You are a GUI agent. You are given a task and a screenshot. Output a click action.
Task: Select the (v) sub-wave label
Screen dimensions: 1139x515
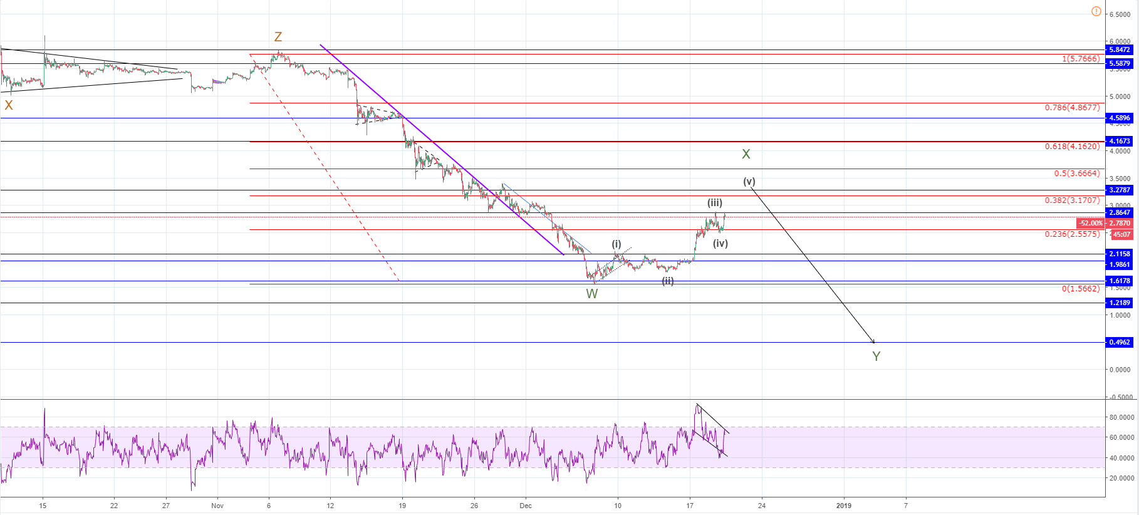pos(749,182)
